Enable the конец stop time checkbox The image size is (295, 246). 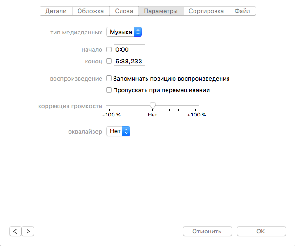(x=109, y=61)
